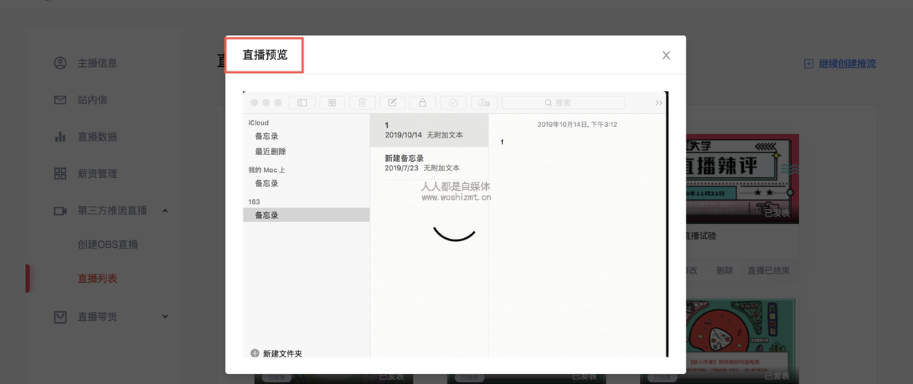This screenshot has height=384, width=913.
Task: Click the 直播数据 bar chart icon
Action: coord(60,137)
